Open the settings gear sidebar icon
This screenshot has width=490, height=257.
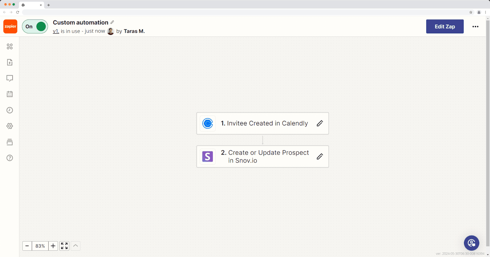(x=10, y=126)
